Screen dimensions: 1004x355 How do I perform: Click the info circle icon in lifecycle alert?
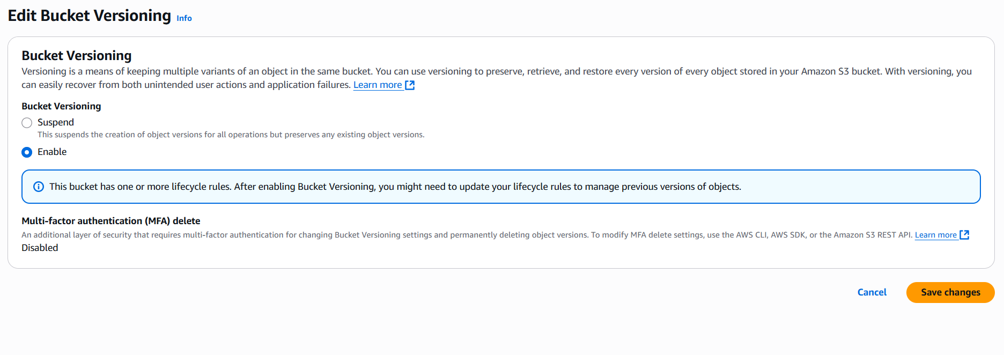pos(39,187)
